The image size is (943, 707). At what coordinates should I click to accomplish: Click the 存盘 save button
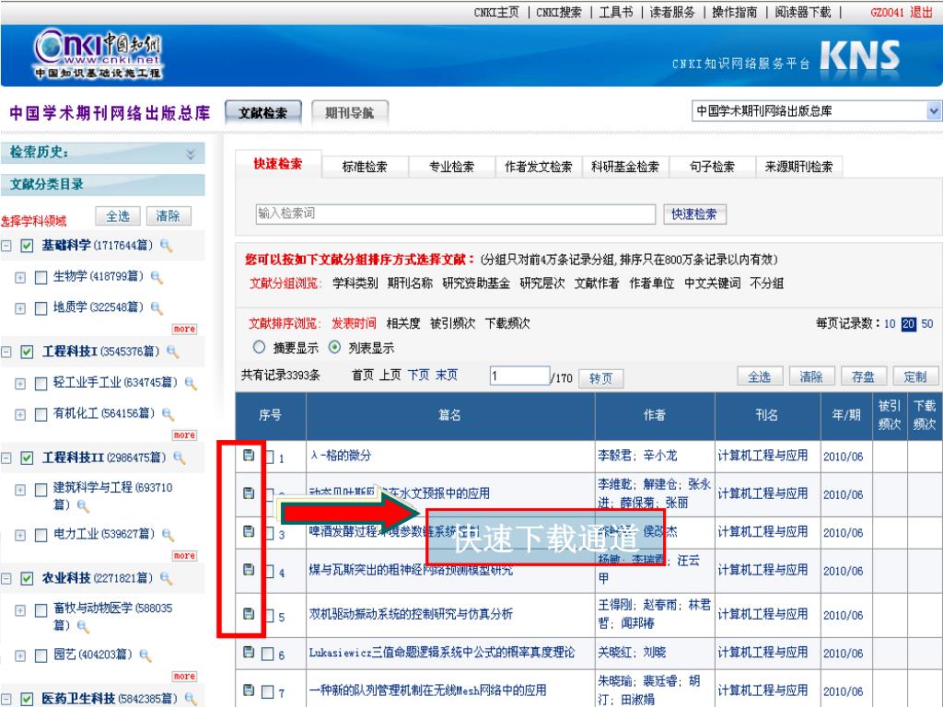point(863,377)
